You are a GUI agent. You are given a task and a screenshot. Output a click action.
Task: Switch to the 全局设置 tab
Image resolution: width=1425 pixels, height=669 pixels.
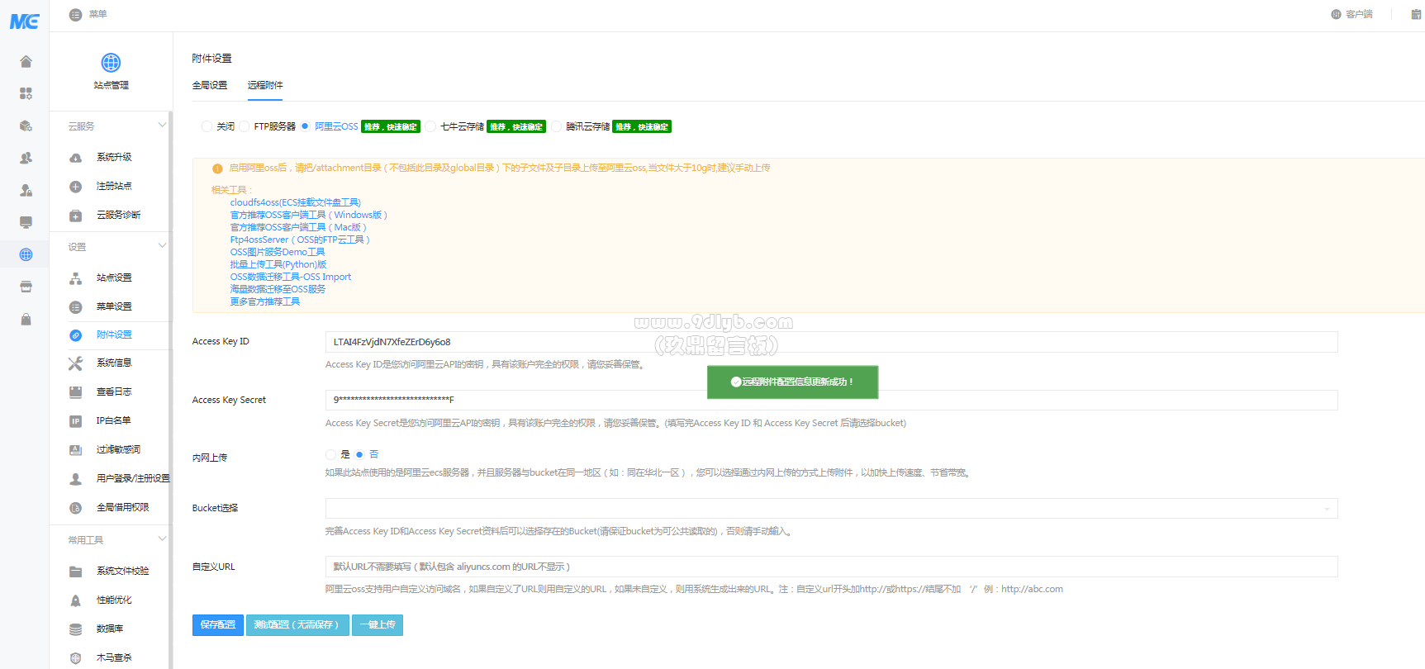210,85
